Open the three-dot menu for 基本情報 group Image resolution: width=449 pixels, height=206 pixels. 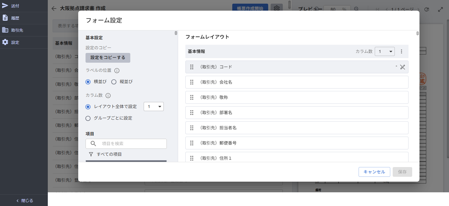pyautogui.click(x=401, y=51)
